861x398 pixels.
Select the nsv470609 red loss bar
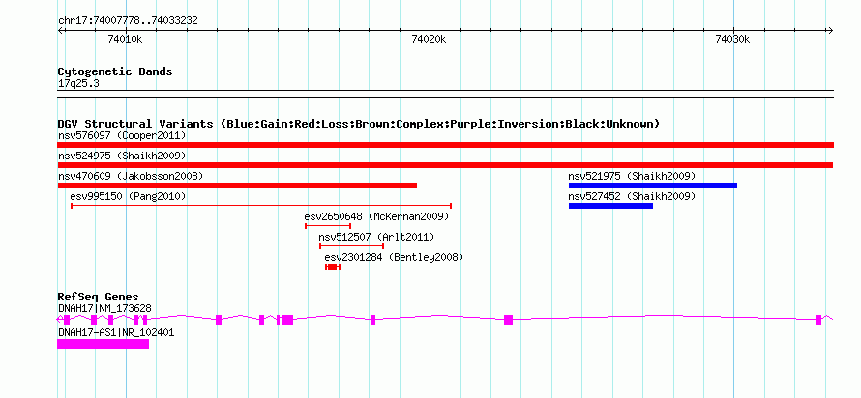[x=237, y=185]
